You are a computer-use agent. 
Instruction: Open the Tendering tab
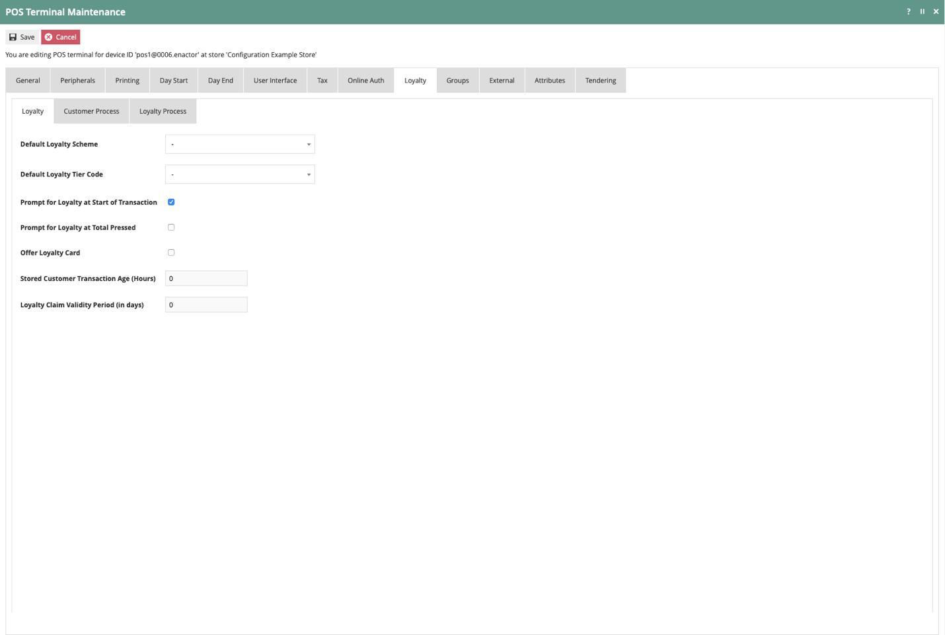click(x=601, y=81)
